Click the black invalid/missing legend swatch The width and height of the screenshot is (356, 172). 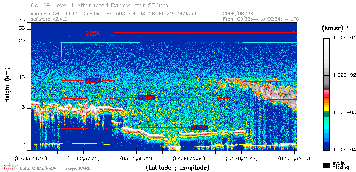327,166
